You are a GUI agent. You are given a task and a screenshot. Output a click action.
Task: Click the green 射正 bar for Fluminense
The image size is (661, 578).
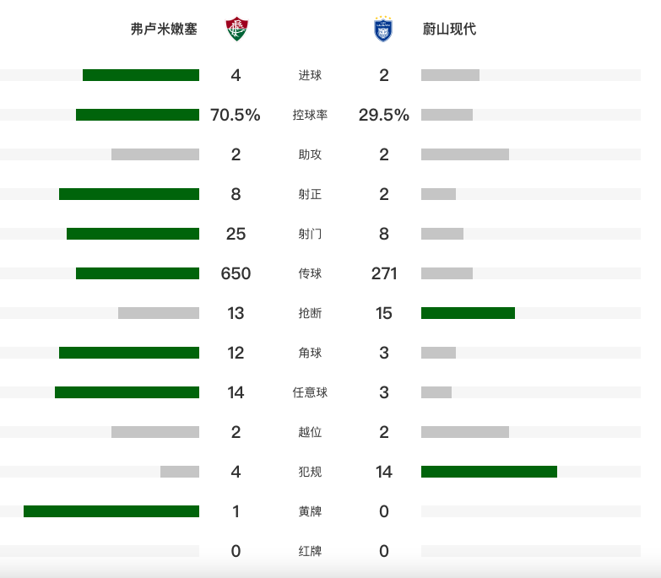click(x=129, y=194)
